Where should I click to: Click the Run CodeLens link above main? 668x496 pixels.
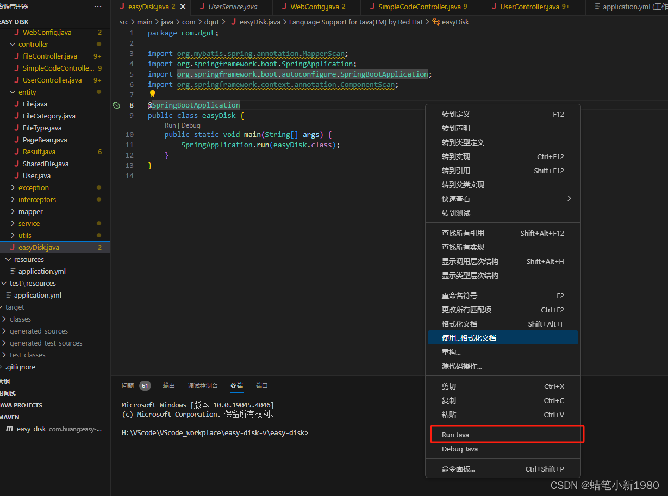[170, 125]
